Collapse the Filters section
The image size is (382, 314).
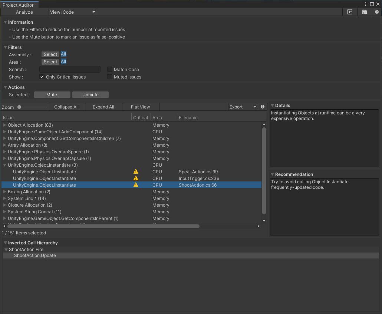coord(5,47)
